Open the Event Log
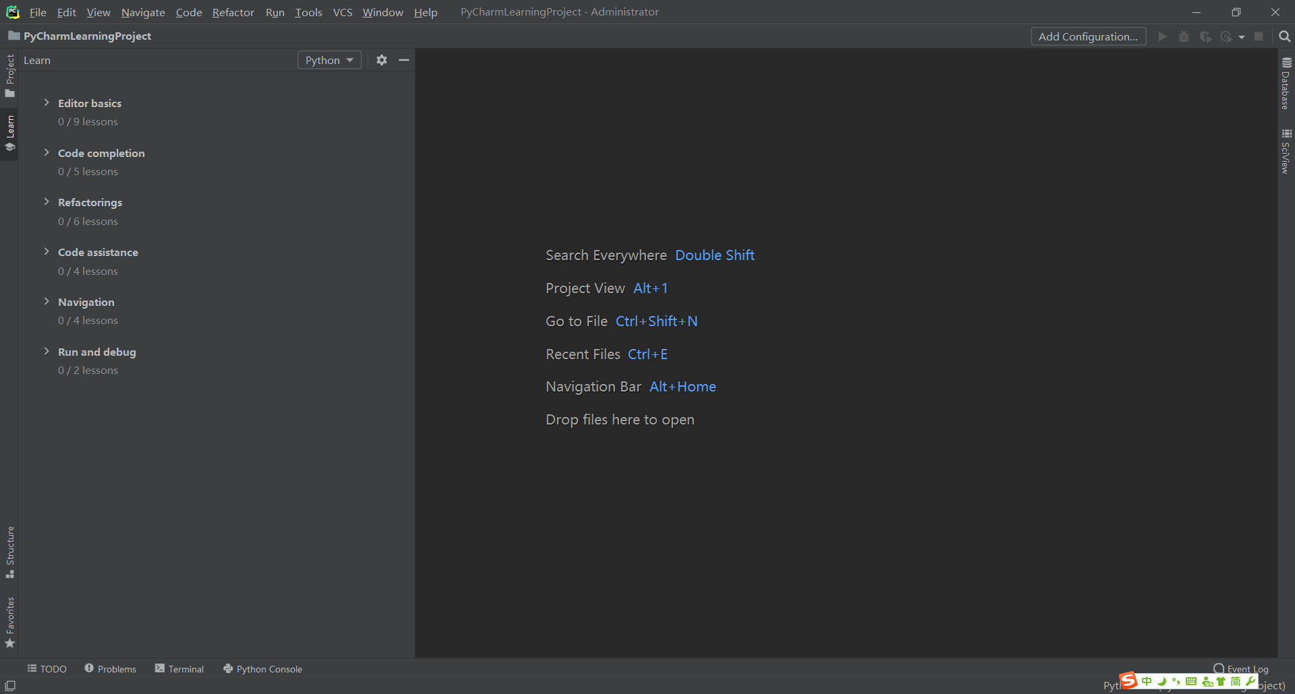1295x694 pixels. (1241, 668)
